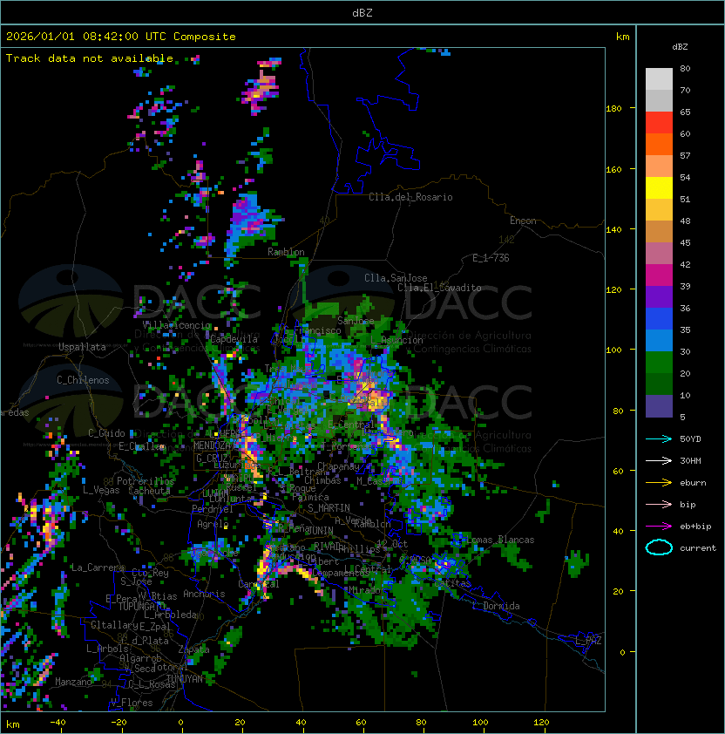Screen dimensions: 725x734
Task: Click the 'Capdevila' map label
Action: (x=234, y=339)
